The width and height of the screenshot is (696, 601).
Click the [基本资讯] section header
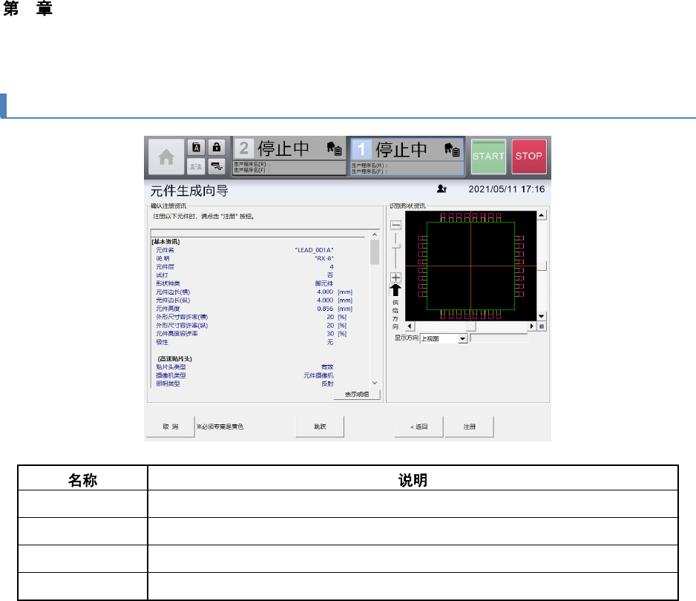coord(165,241)
